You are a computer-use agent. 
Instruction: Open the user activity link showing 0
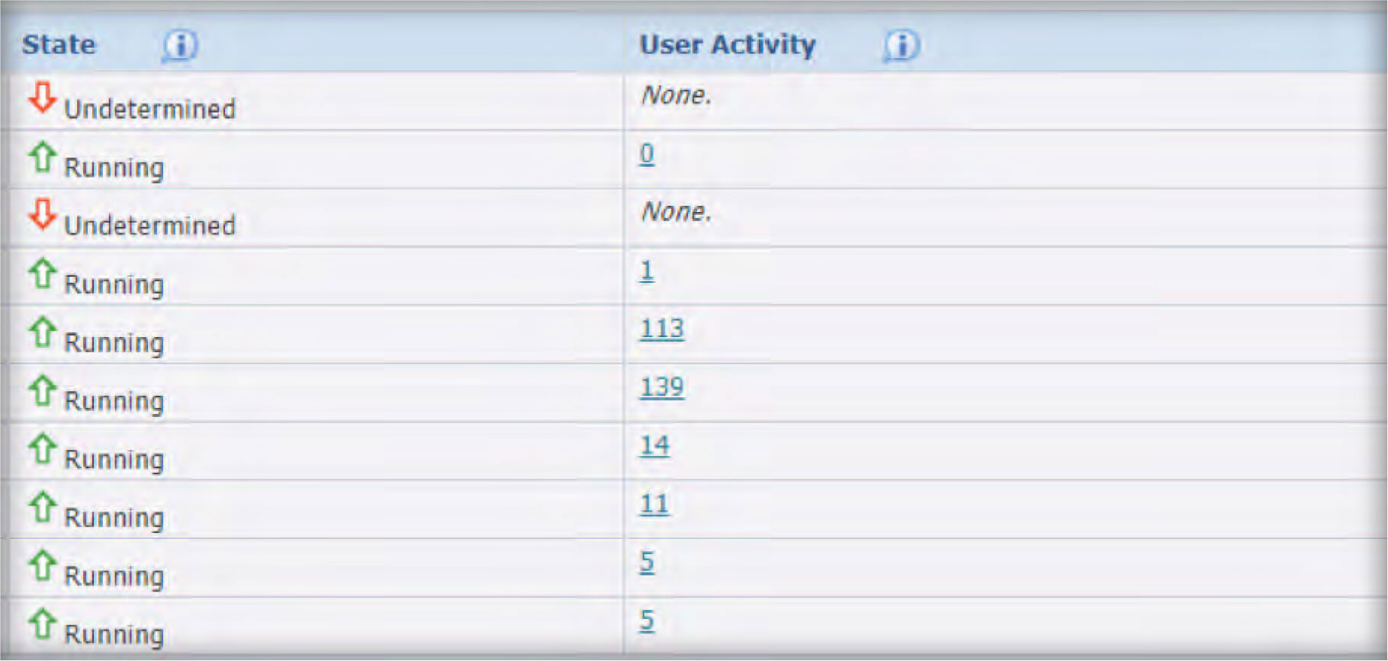tap(647, 154)
